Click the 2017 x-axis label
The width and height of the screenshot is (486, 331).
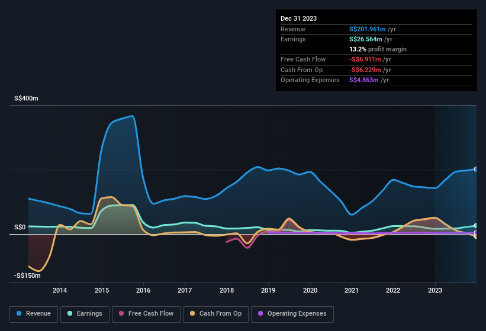(185, 290)
